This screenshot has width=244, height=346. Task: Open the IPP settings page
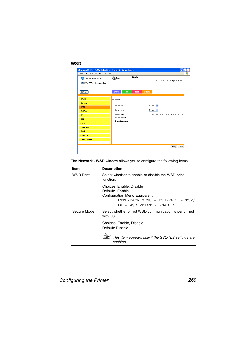coord(95,115)
